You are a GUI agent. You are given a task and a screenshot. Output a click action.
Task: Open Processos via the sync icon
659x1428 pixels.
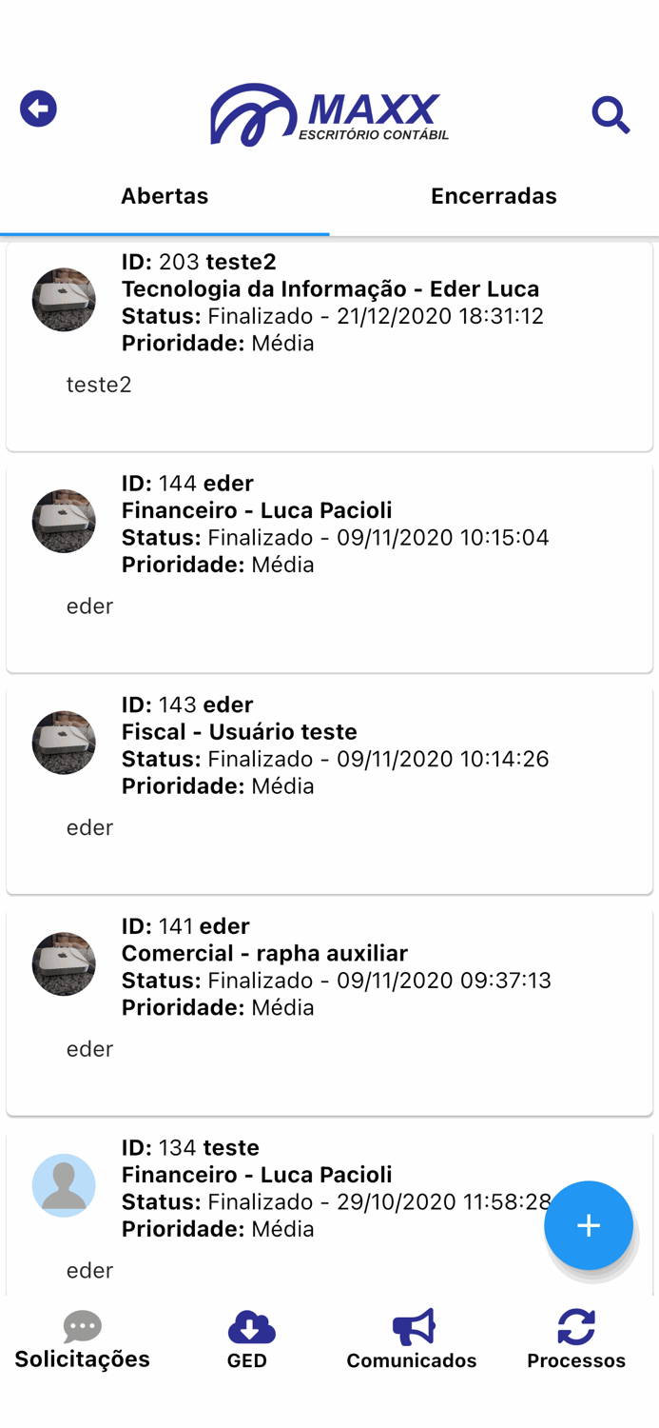pos(576,1323)
